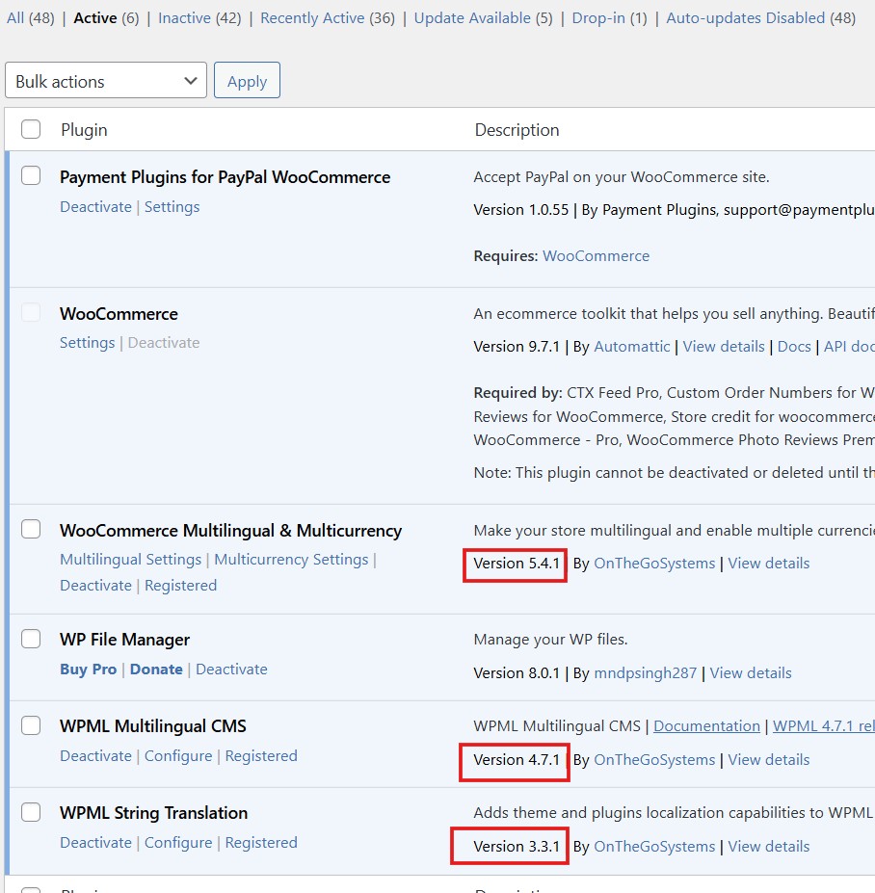Configure the WPML String Translation plugin

point(178,842)
